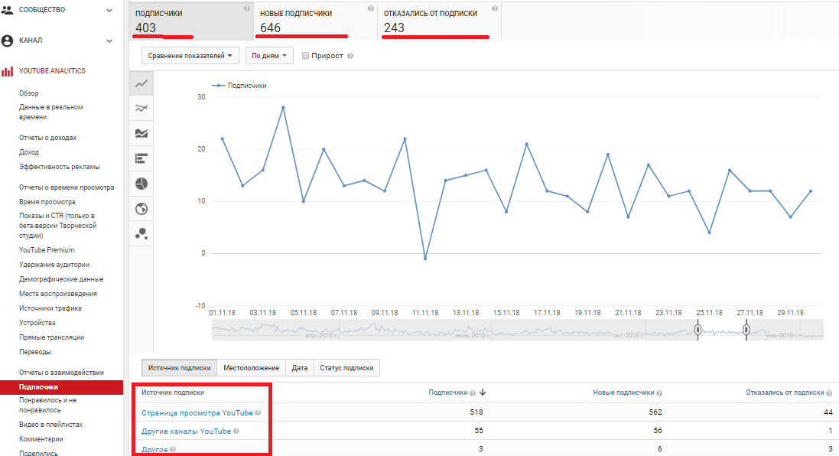Select the stacked area chart icon

pyautogui.click(x=141, y=134)
